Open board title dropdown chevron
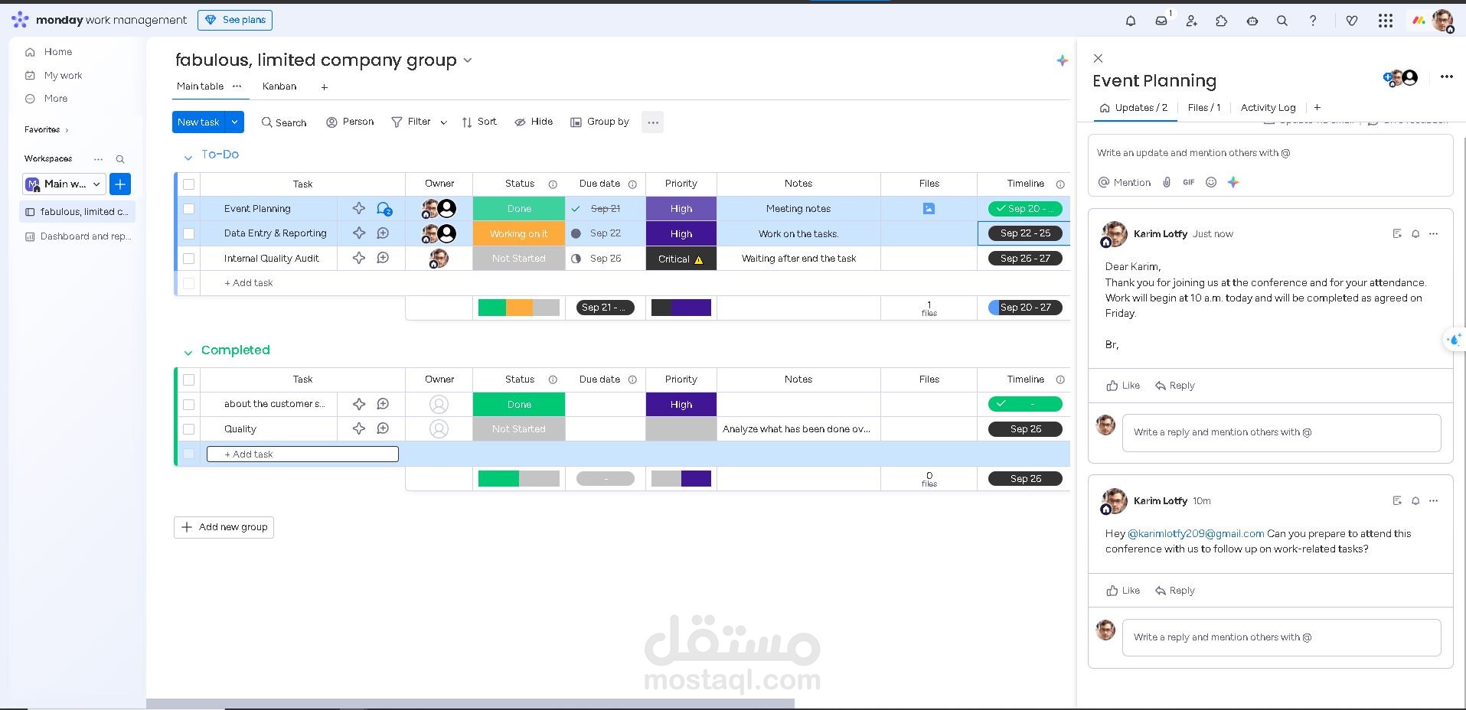Screen dimensions: 1466x710 (x=468, y=60)
